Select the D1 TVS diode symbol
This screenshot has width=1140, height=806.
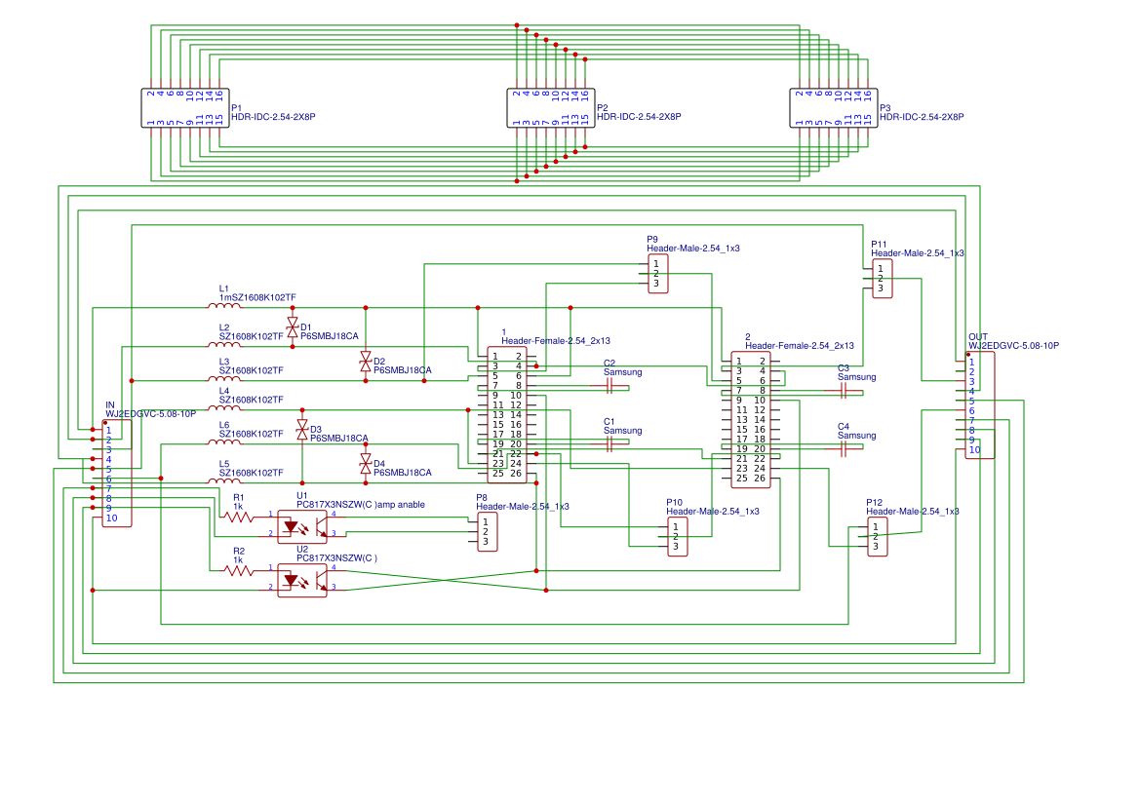tap(293, 327)
